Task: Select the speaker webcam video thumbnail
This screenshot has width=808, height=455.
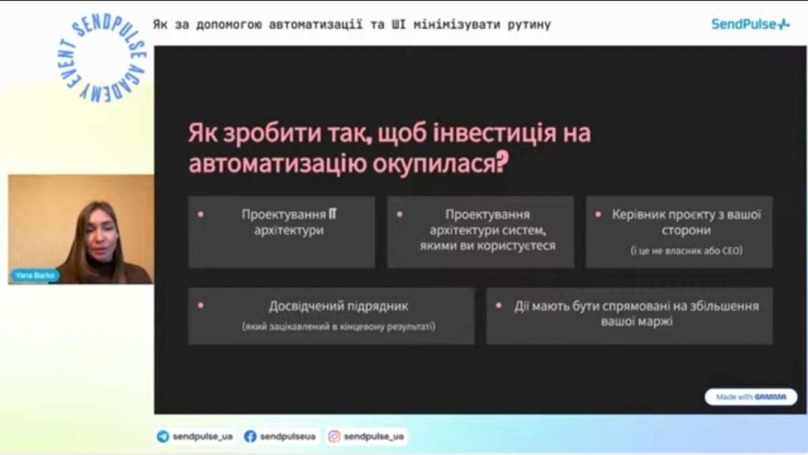Action: click(x=81, y=229)
